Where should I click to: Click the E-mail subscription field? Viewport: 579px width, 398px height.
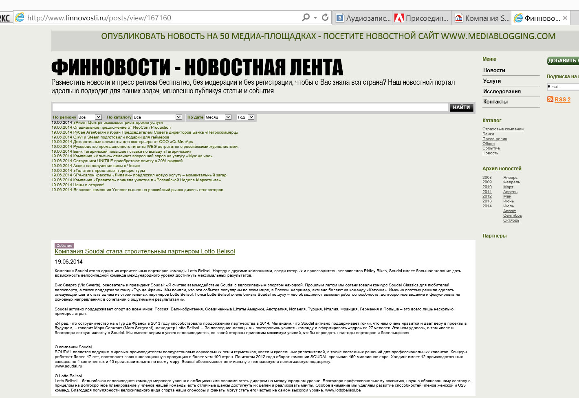(563, 87)
